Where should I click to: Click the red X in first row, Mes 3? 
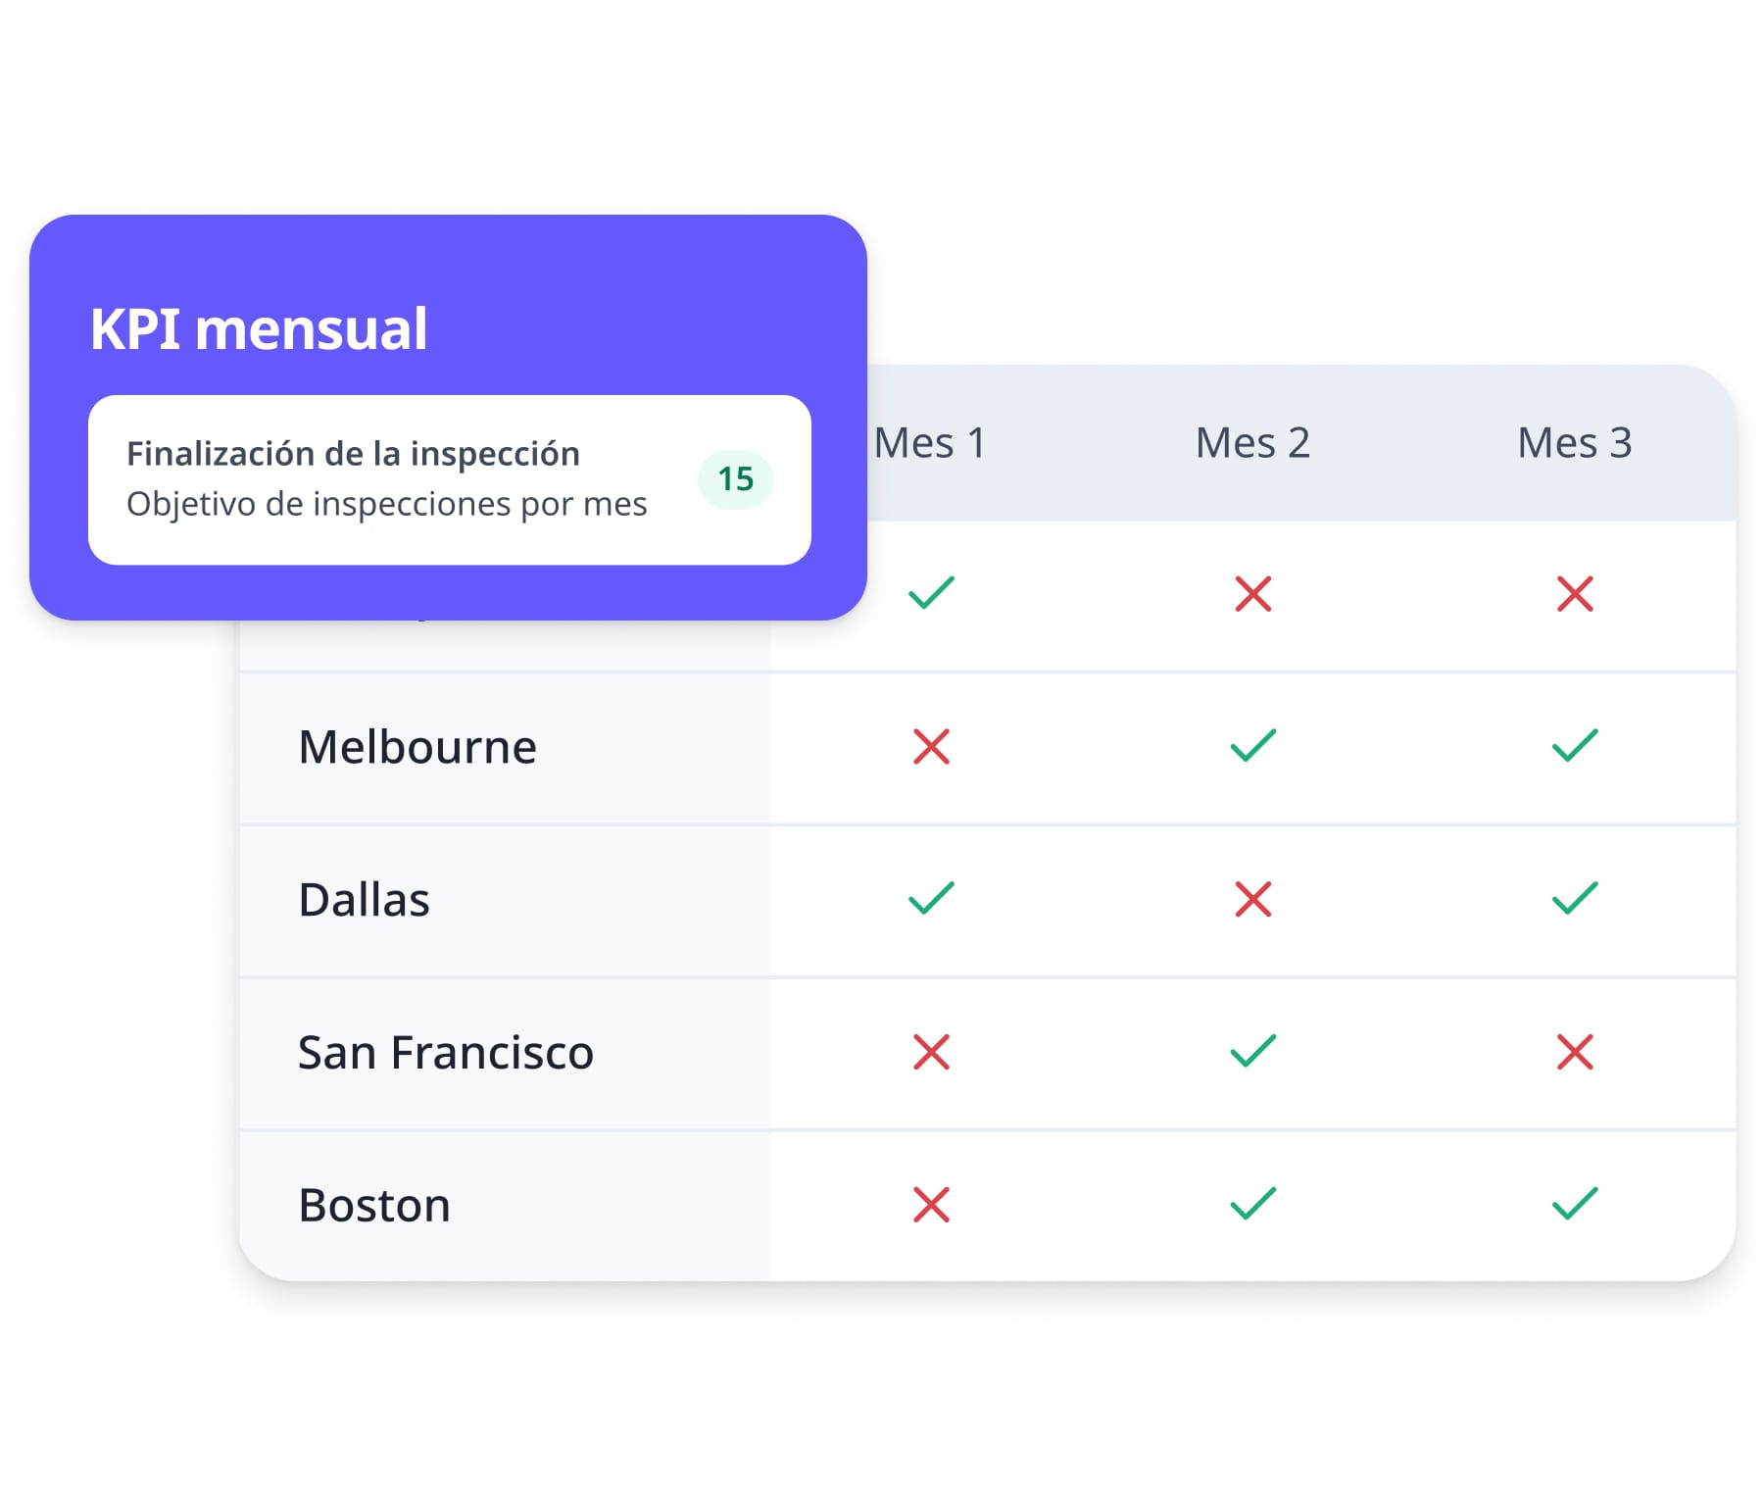pyautogui.click(x=1574, y=594)
